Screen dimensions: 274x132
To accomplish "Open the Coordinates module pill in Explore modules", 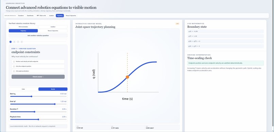I will tap(30, 16).
